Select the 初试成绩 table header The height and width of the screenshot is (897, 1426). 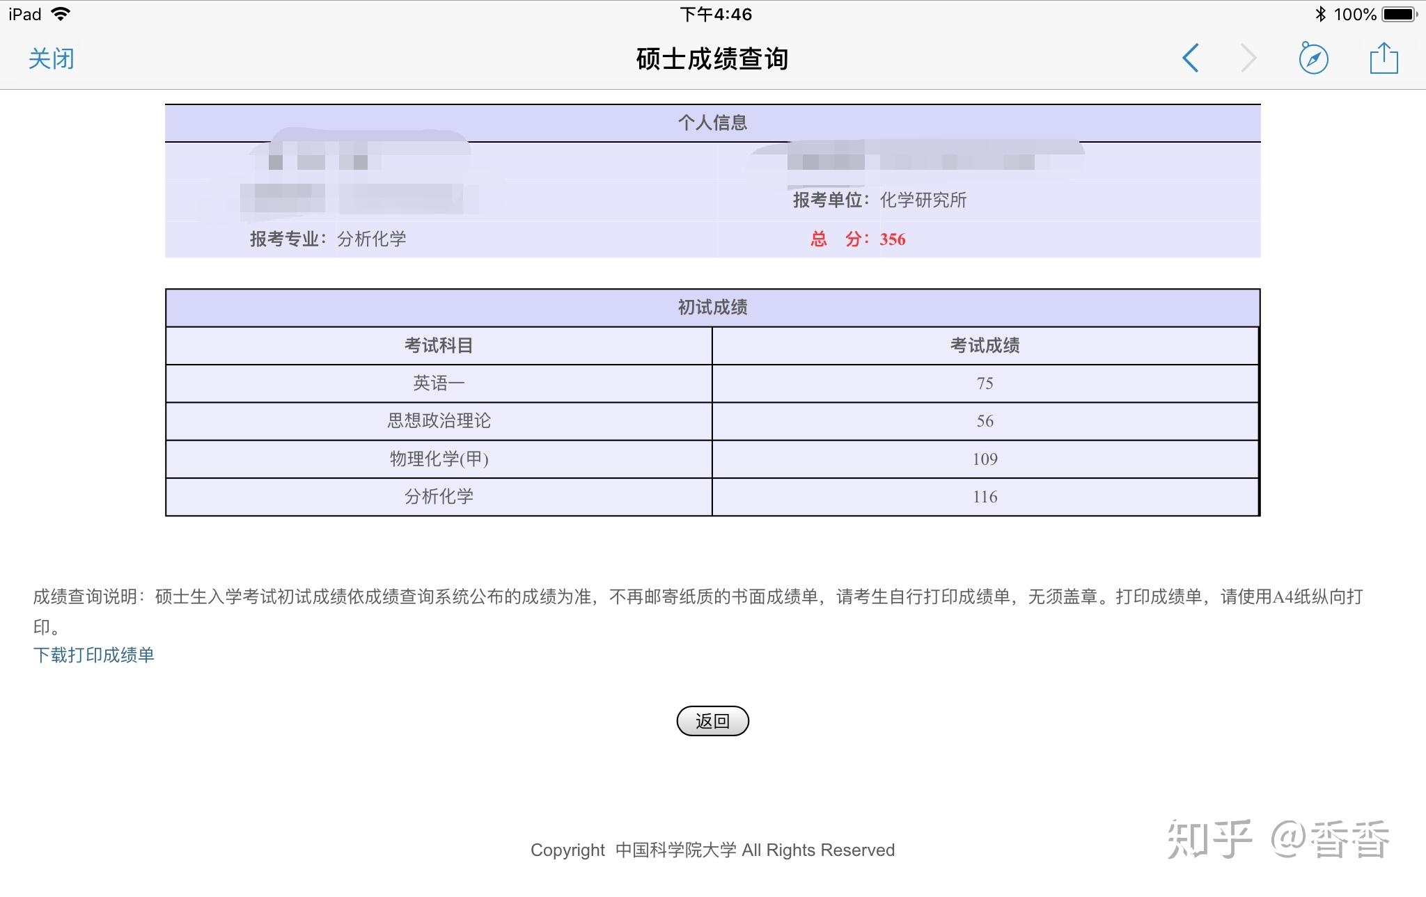point(712,308)
